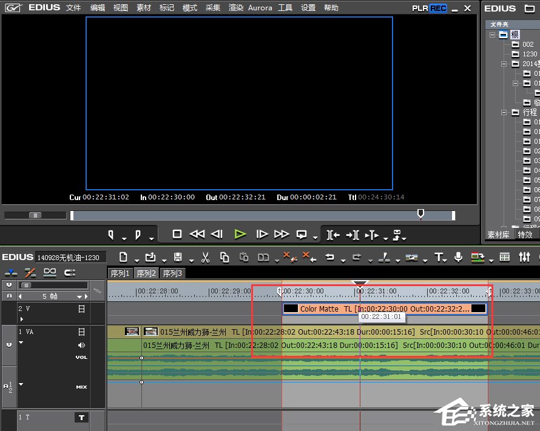Mute audio speaker on 1 VA track
This screenshot has width=540, height=431.
(82, 345)
